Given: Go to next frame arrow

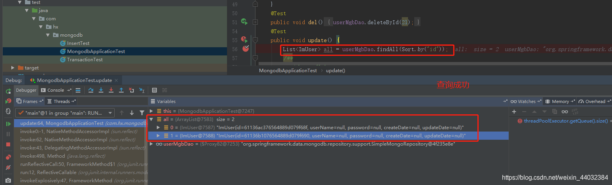Looking at the screenshot, I should (132, 113).
